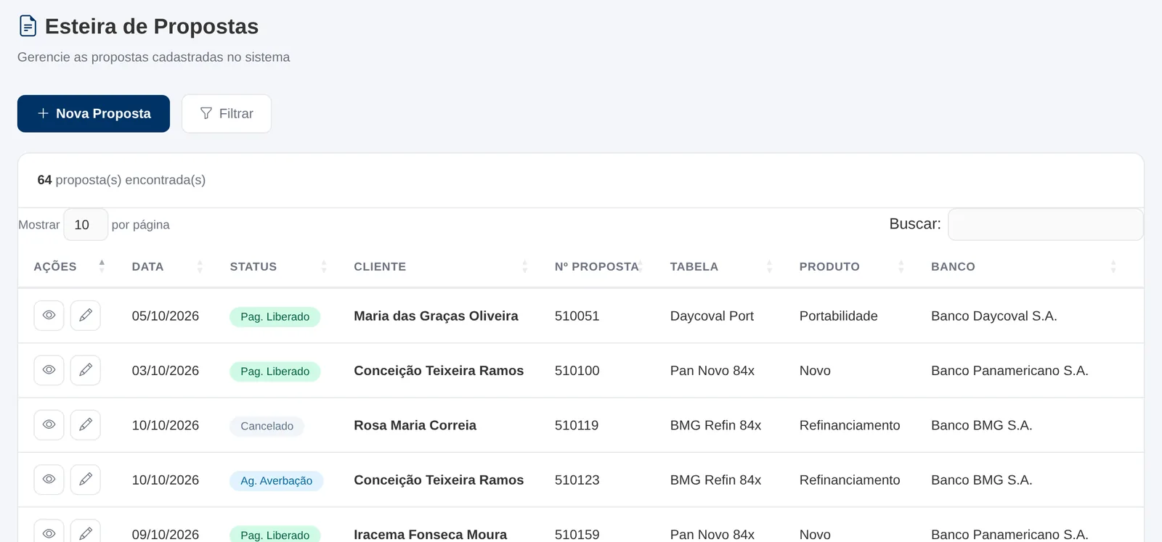Image resolution: width=1162 pixels, height=542 pixels.
Task: Click the Nova Proposta button
Action: [x=94, y=114]
